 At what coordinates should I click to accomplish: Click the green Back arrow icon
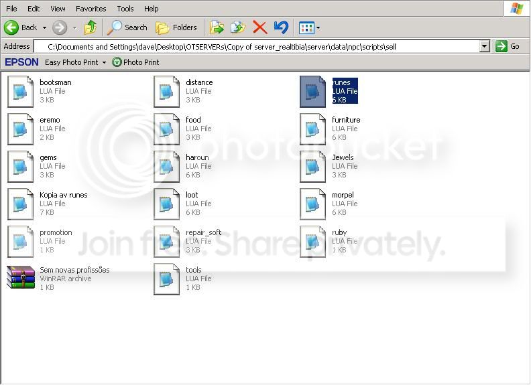tap(11, 27)
